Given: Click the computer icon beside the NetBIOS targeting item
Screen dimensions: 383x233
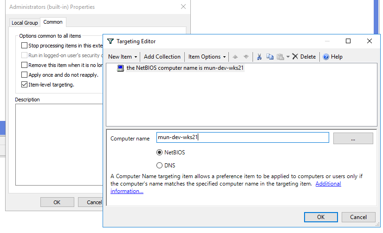Looking at the screenshot, I should 120,68.
